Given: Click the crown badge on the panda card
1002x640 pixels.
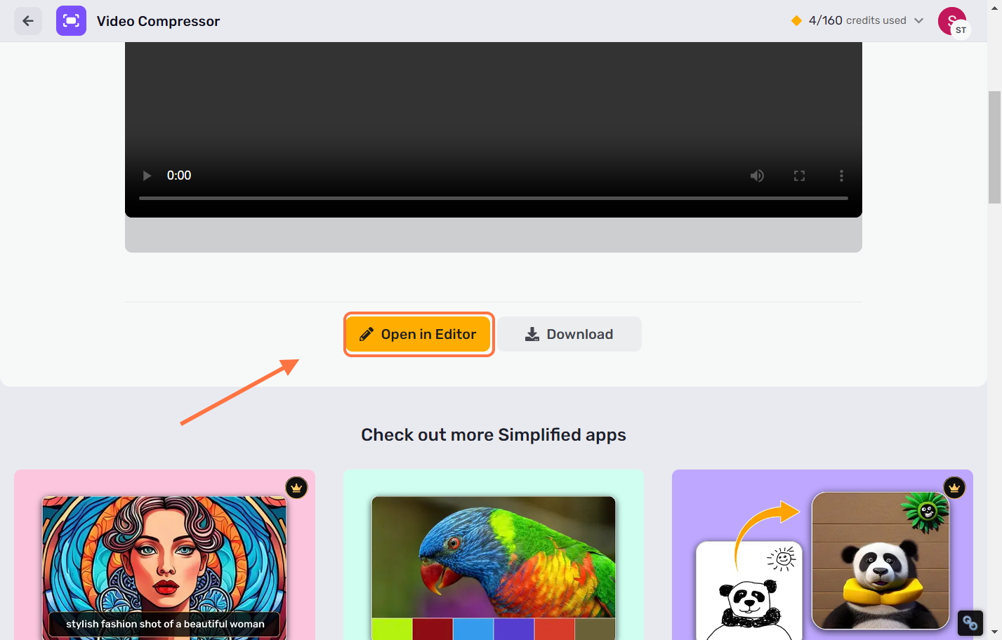Looking at the screenshot, I should (x=954, y=487).
